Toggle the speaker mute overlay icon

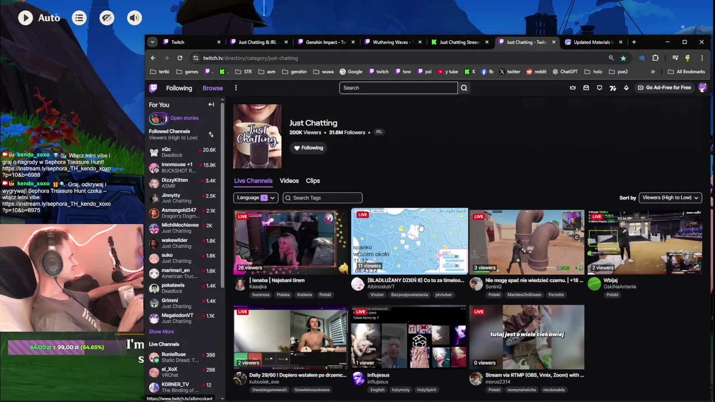pyautogui.click(x=134, y=18)
